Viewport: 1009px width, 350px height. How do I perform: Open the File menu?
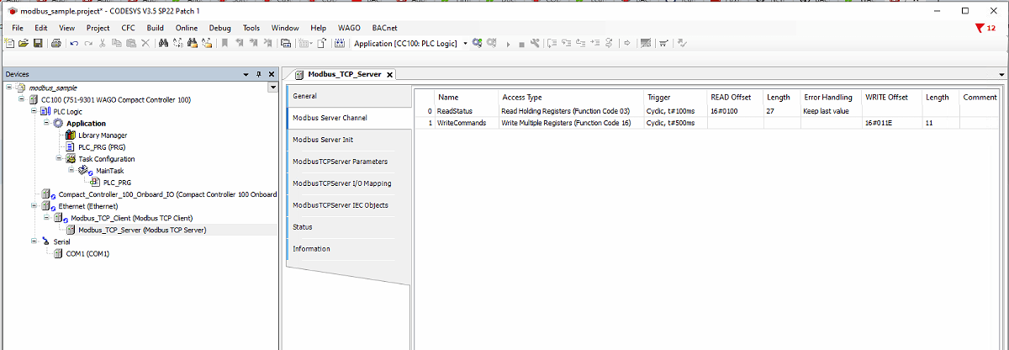18,28
